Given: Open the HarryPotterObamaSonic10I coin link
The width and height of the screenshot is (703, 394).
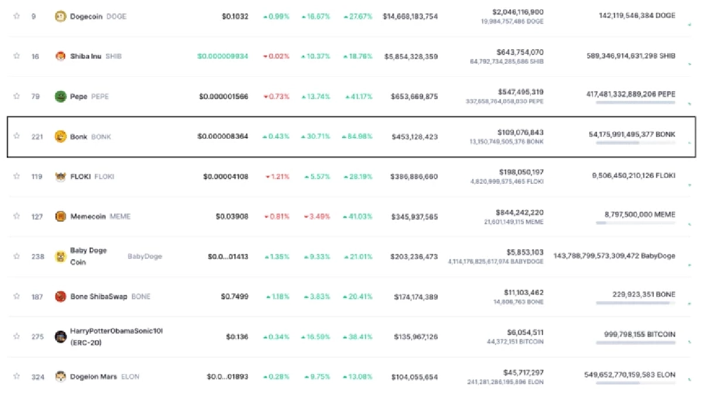Looking at the screenshot, I should [x=116, y=331].
